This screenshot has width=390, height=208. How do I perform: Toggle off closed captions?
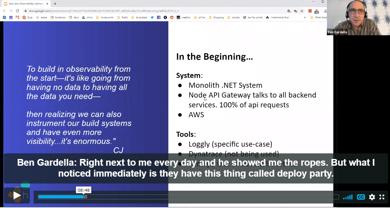[x=361, y=197]
